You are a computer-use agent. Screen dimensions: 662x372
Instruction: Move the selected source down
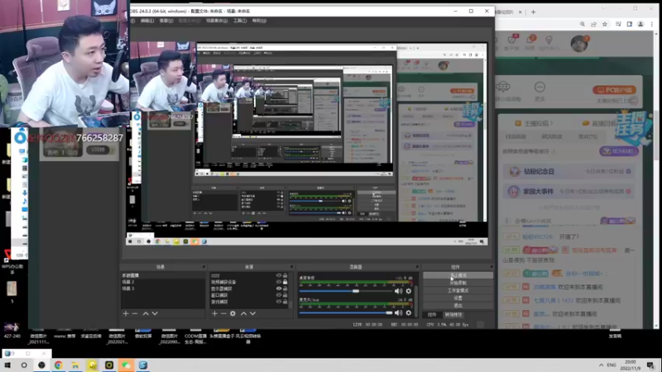point(253,313)
